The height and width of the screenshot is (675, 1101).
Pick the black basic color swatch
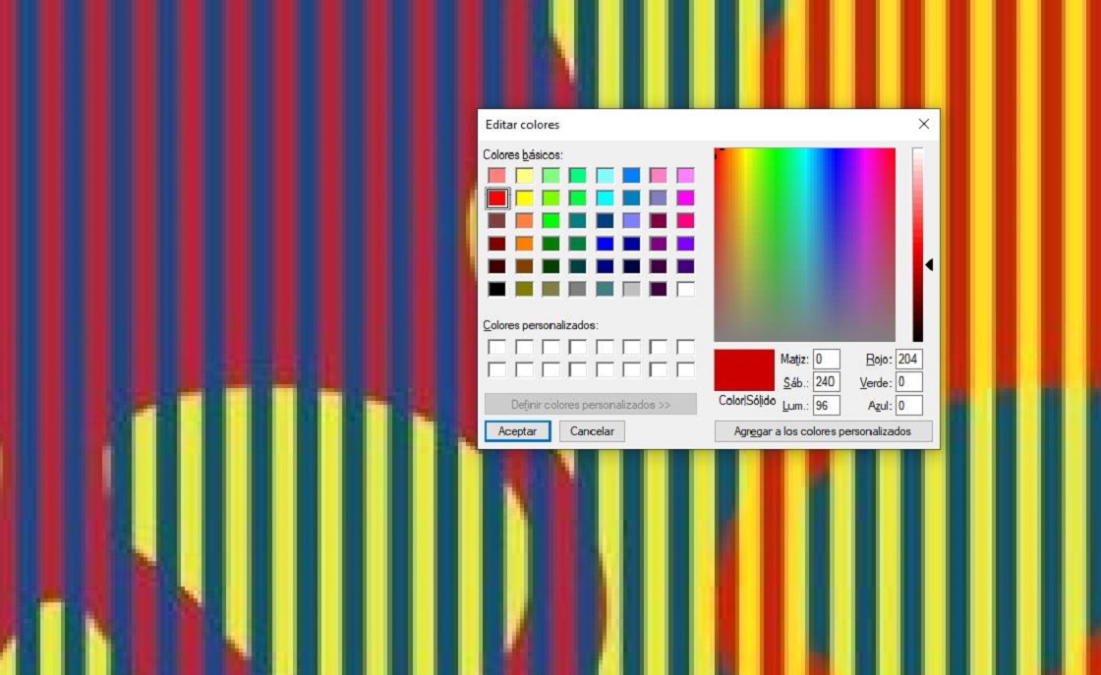click(497, 289)
